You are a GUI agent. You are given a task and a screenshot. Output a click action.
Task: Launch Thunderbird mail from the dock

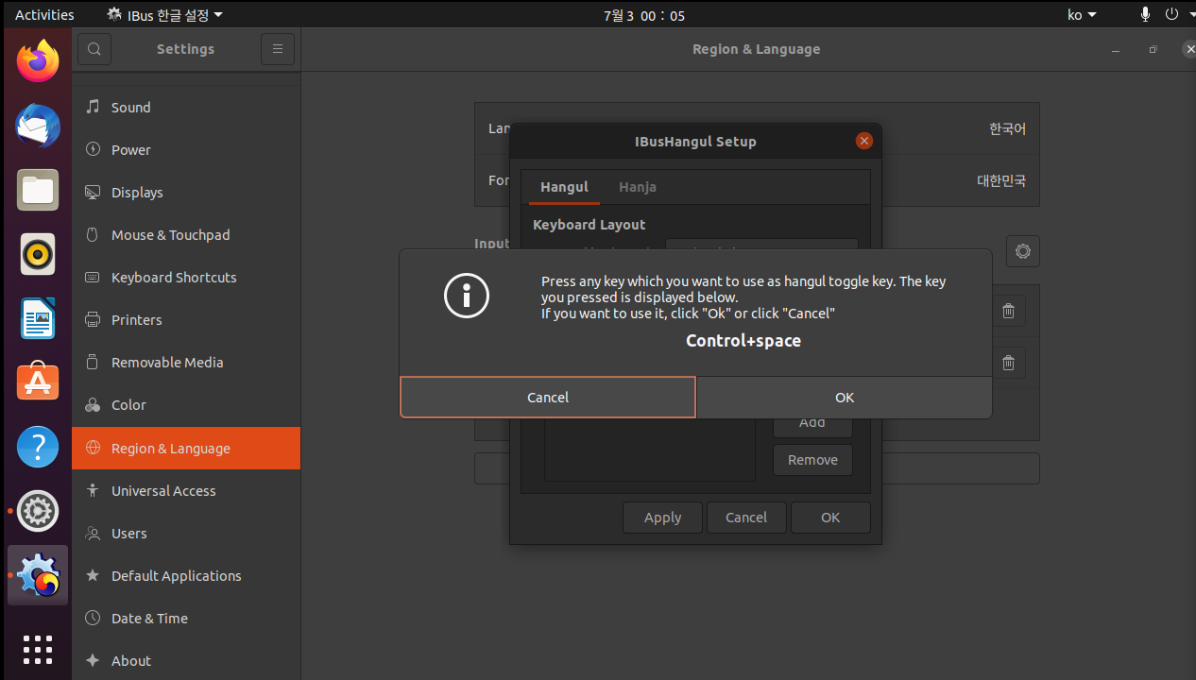tap(38, 127)
